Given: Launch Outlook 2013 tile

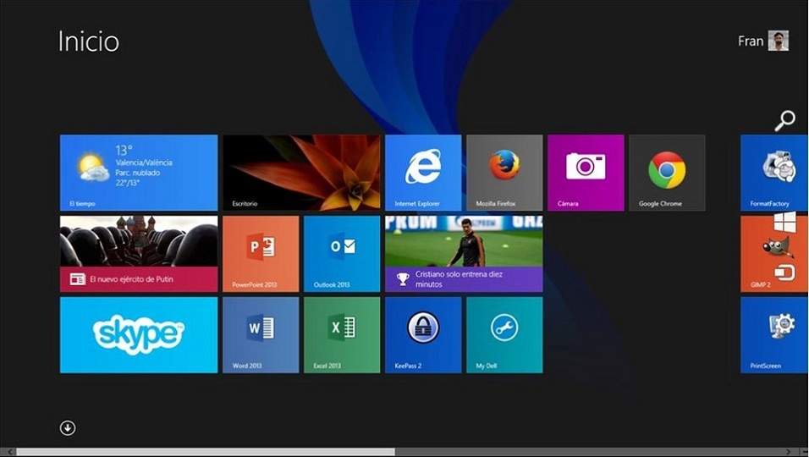Looking at the screenshot, I should pos(342,254).
